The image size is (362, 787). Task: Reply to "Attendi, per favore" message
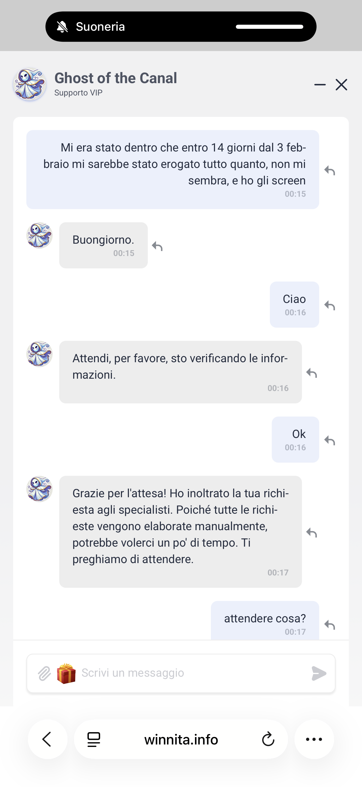(x=312, y=373)
